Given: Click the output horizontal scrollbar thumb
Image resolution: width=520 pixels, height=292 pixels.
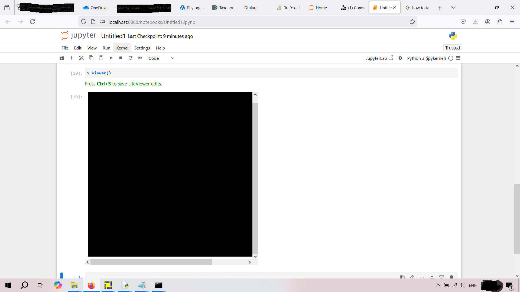Looking at the screenshot, I should [151, 262].
